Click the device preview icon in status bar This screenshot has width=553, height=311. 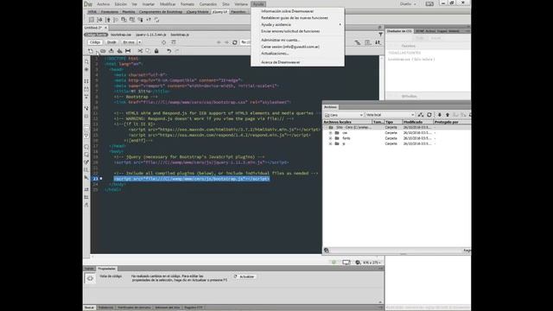point(346,263)
